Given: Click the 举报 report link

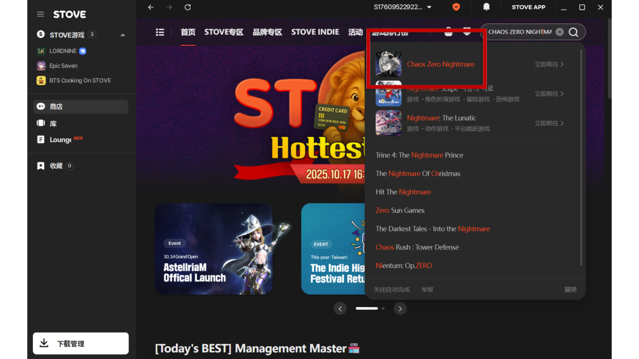Looking at the screenshot, I should point(427,290).
